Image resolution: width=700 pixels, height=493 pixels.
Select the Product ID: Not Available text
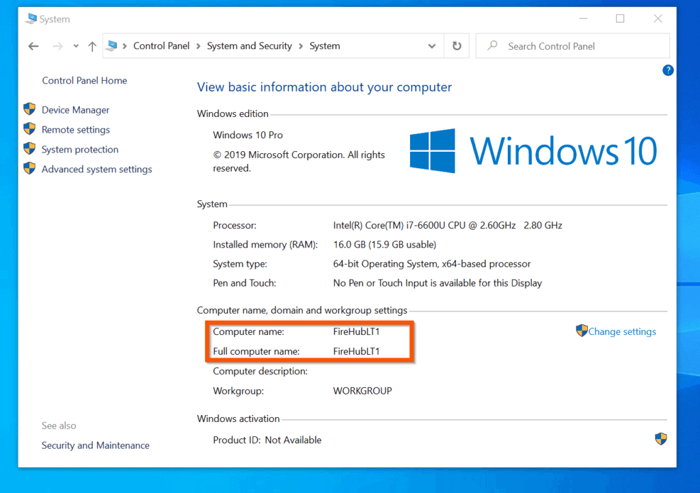point(267,440)
